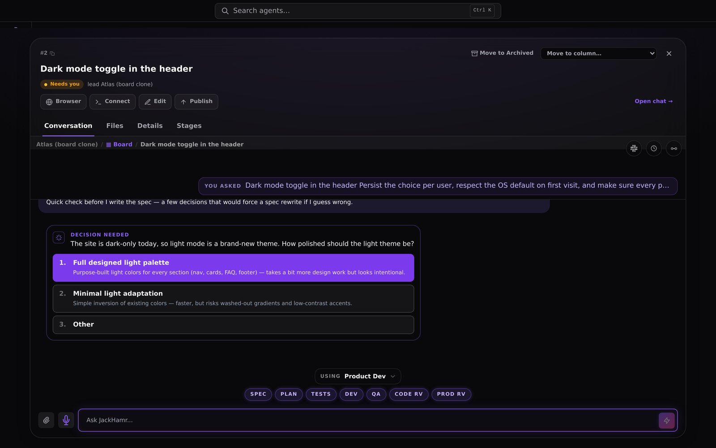Select the PLAN stage chip

click(x=289, y=394)
